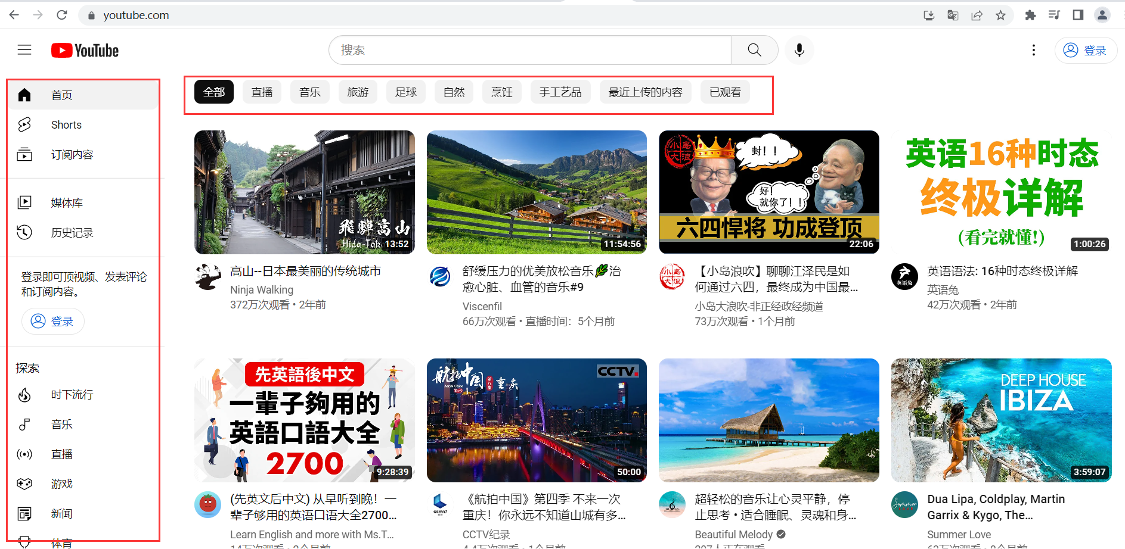Open 订阅内容 (Subscriptions) in sidebar
The width and height of the screenshot is (1125, 549).
click(x=72, y=154)
